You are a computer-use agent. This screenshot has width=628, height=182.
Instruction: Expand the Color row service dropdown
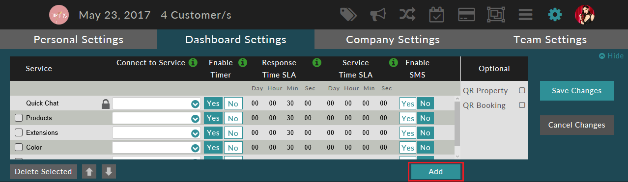[x=156, y=148]
